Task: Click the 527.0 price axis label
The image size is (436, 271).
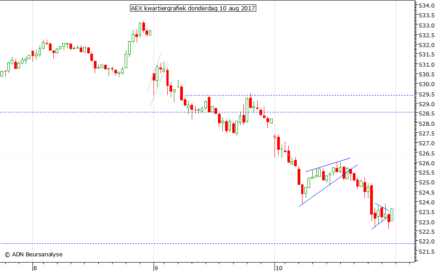Action: click(427, 143)
